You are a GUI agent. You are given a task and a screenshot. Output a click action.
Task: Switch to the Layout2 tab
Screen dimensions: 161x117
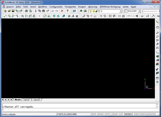[x=37, y=100]
